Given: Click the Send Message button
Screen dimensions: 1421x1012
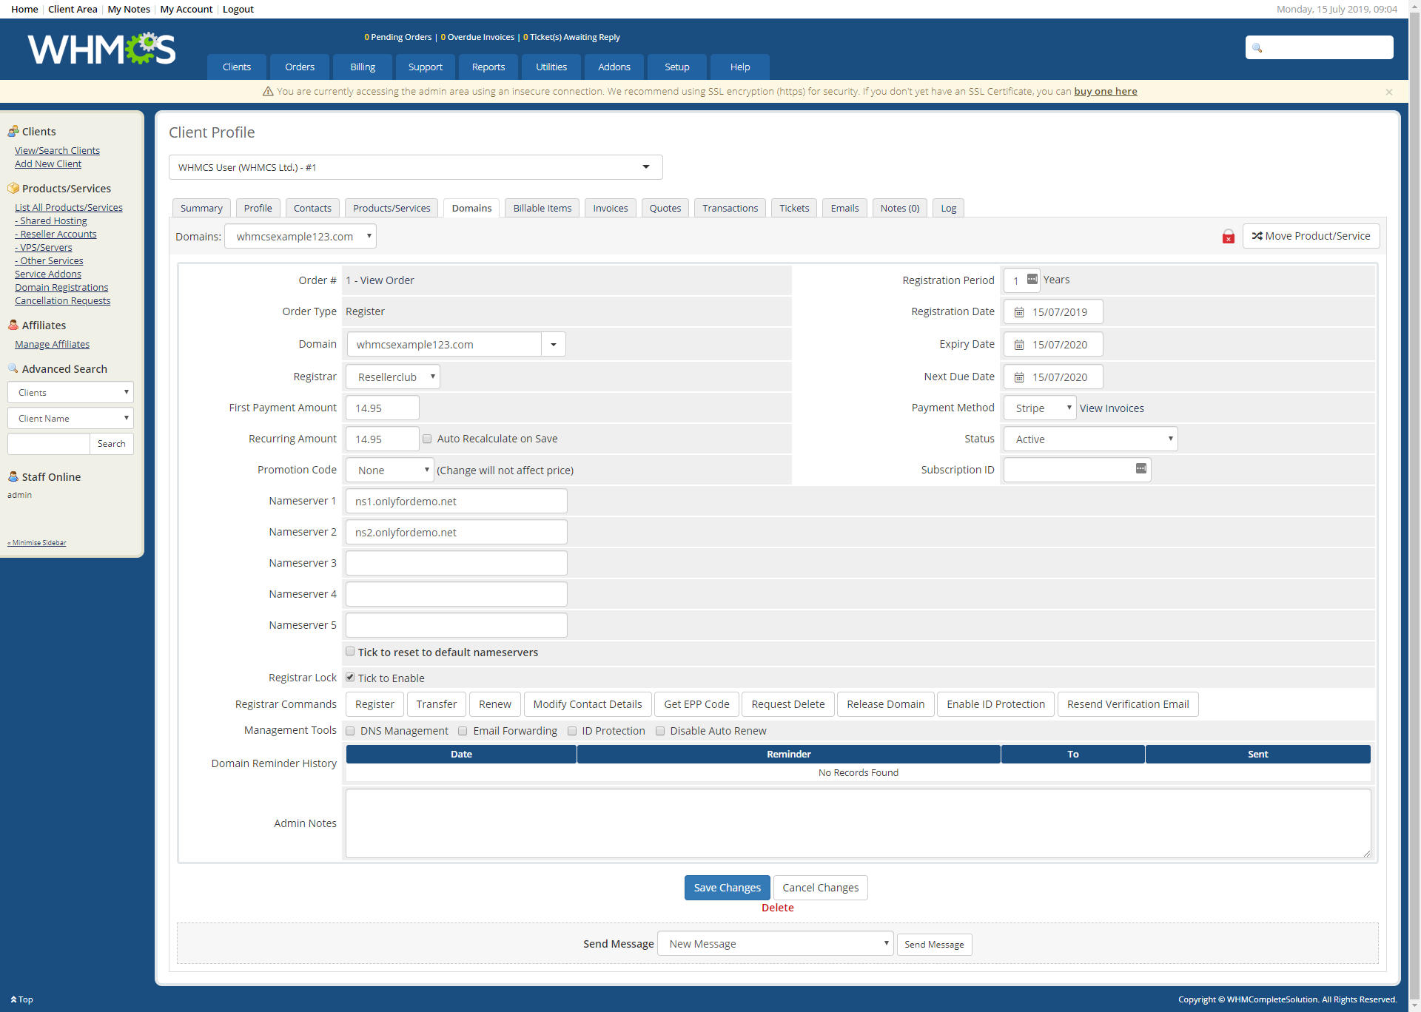Looking at the screenshot, I should (934, 945).
